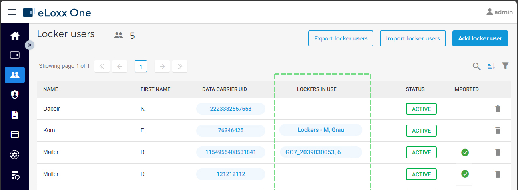Sort by DATA CARRIER UID header
518x190 pixels.
pos(225,89)
